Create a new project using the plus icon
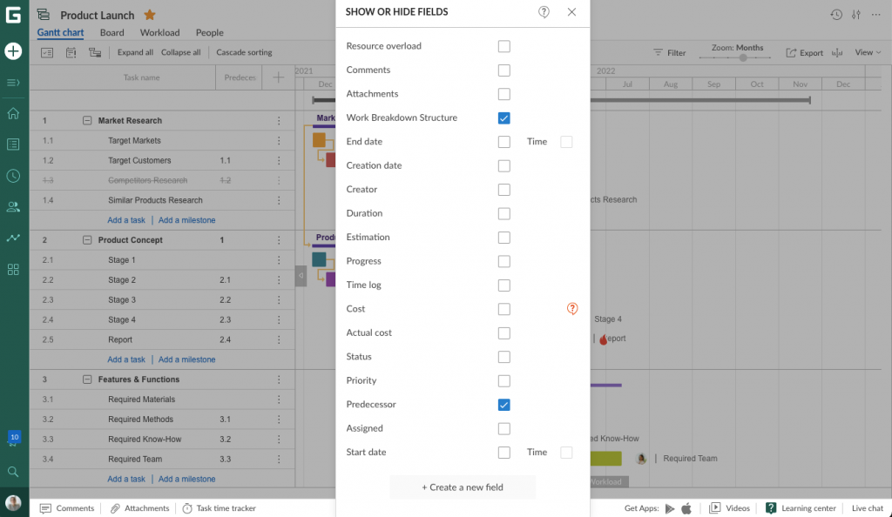892x517 pixels. (13, 51)
